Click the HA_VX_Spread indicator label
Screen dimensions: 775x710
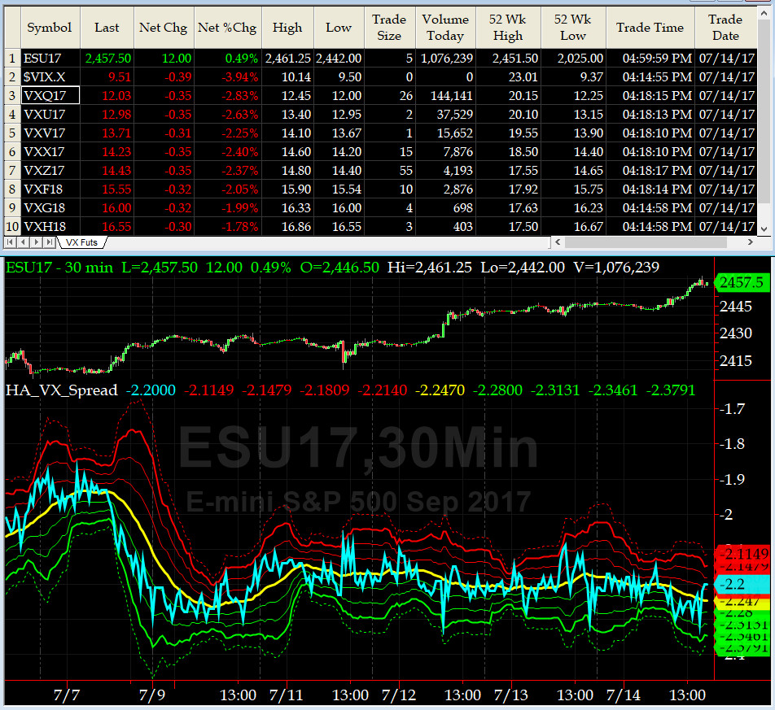pos(62,390)
